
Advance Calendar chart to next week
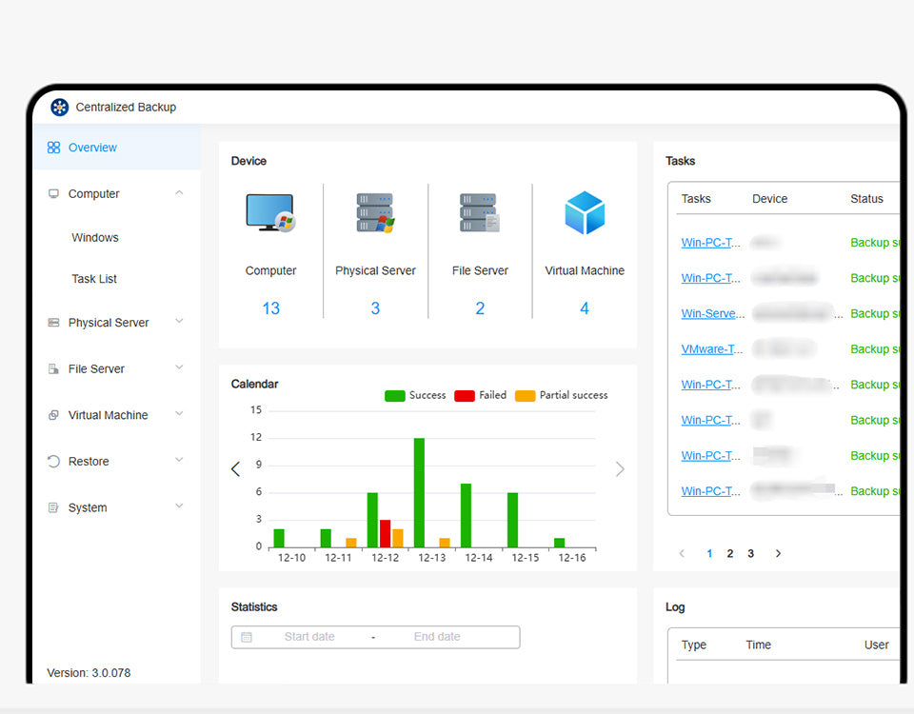(x=620, y=469)
